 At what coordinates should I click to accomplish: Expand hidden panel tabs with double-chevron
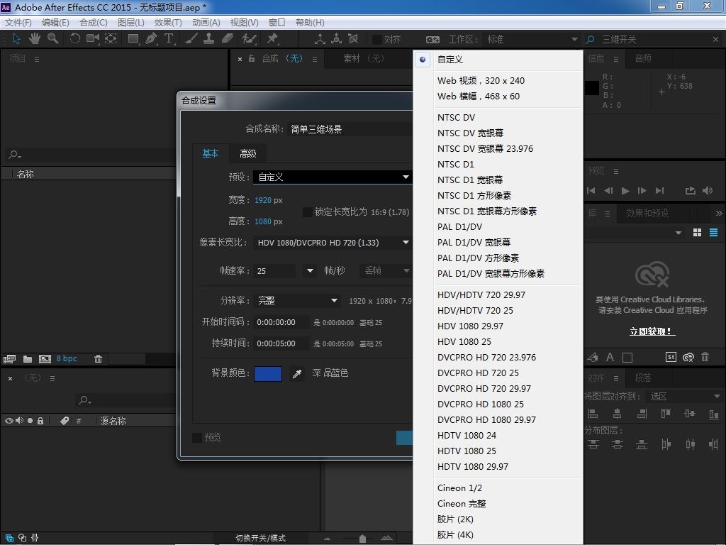(x=719, y=213)
